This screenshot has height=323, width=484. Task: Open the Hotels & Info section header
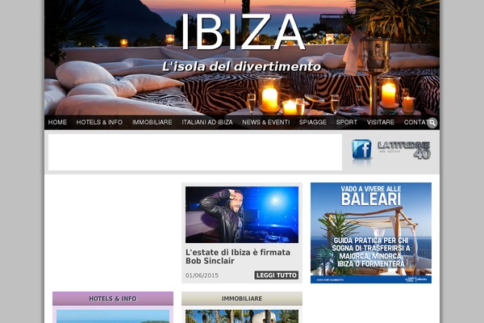pyautogui.click(x=113, y=299)
